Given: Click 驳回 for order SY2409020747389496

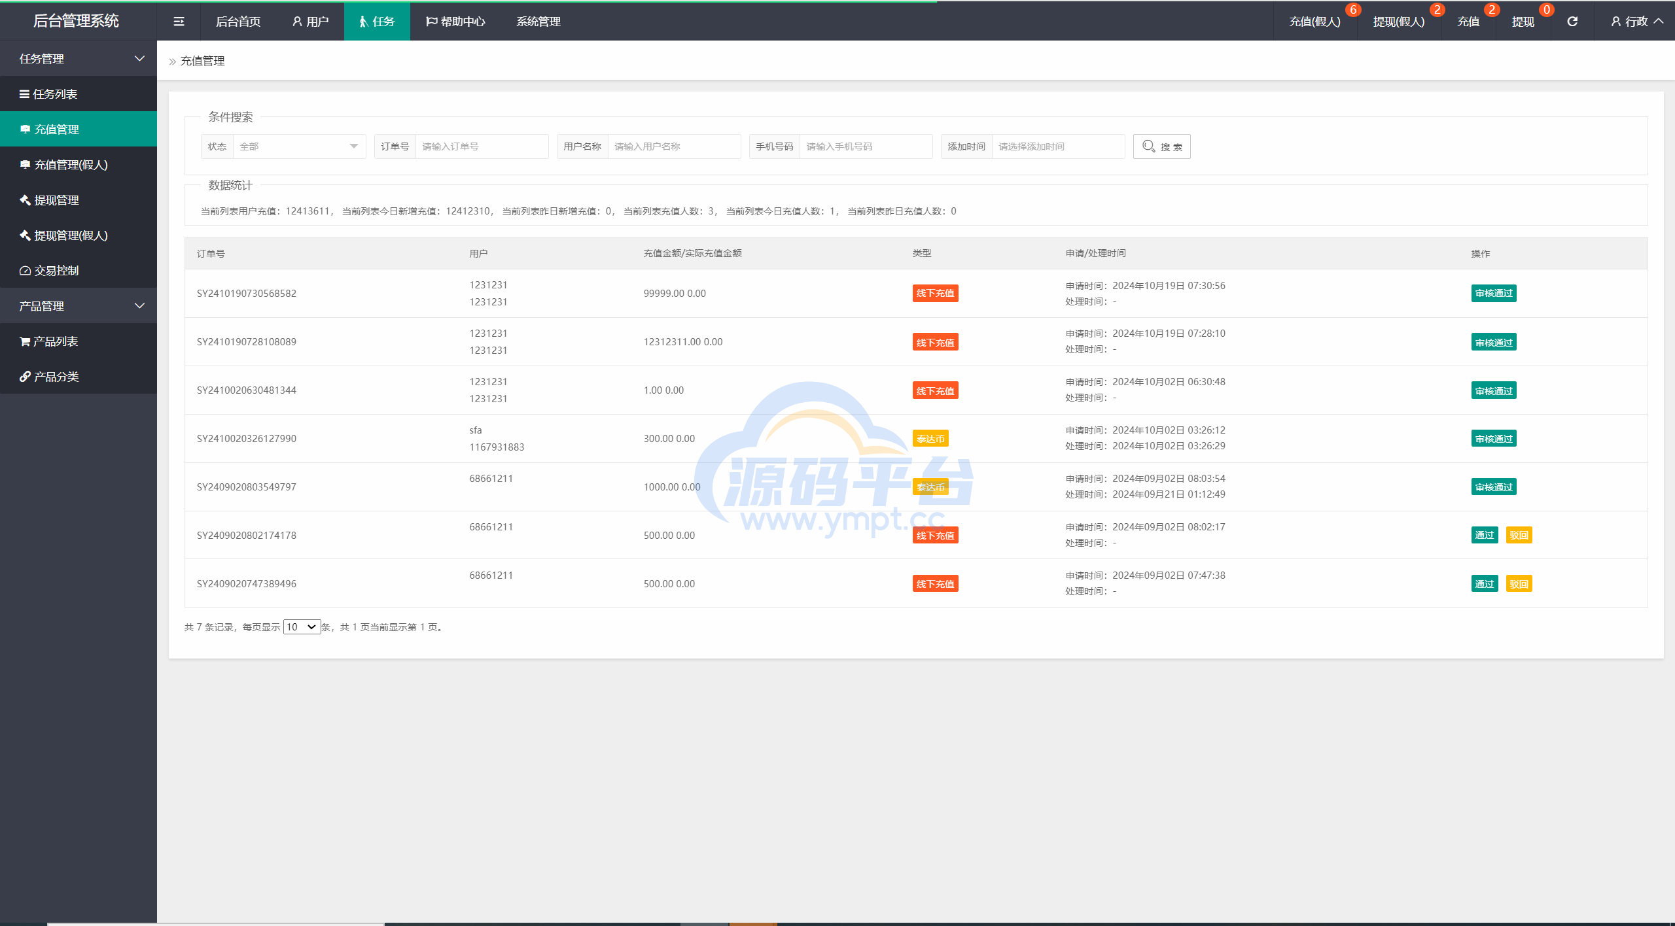Looking at the screenshot, I should point(1519,583).
